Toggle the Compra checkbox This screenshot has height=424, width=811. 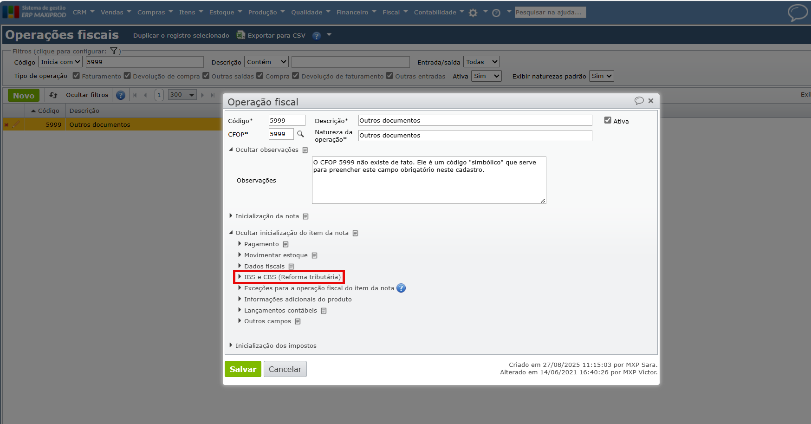click(x=260, y=76)
